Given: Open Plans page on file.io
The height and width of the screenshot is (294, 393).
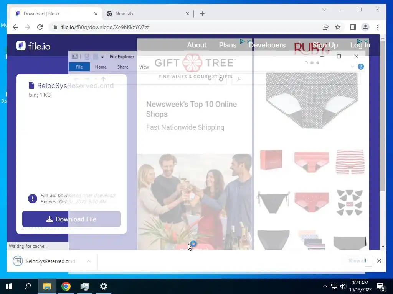Looking at the screenshot, I should 228,45.
